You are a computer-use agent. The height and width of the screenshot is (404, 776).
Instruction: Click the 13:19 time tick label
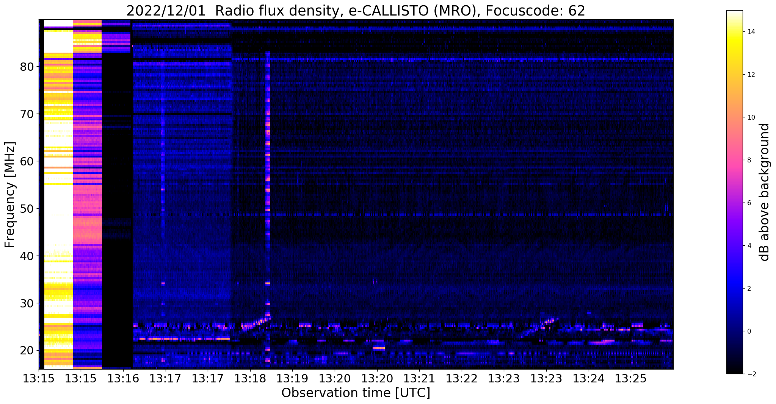tap(292, 378)
